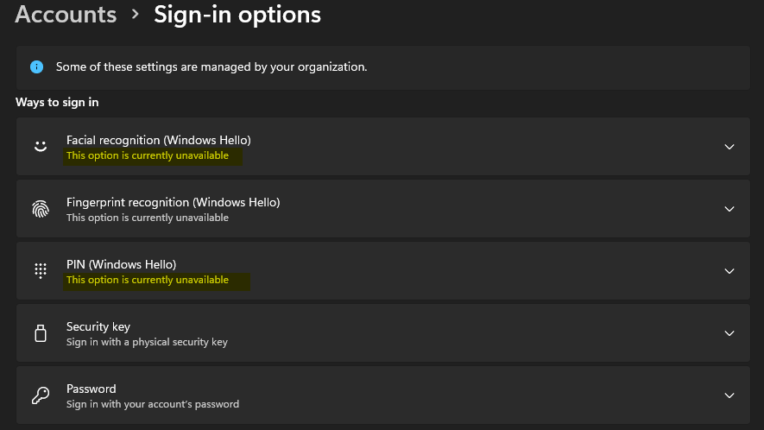Click the PIN keypad dots icon
The image size is (764, 430).
[x=41, y=271]
